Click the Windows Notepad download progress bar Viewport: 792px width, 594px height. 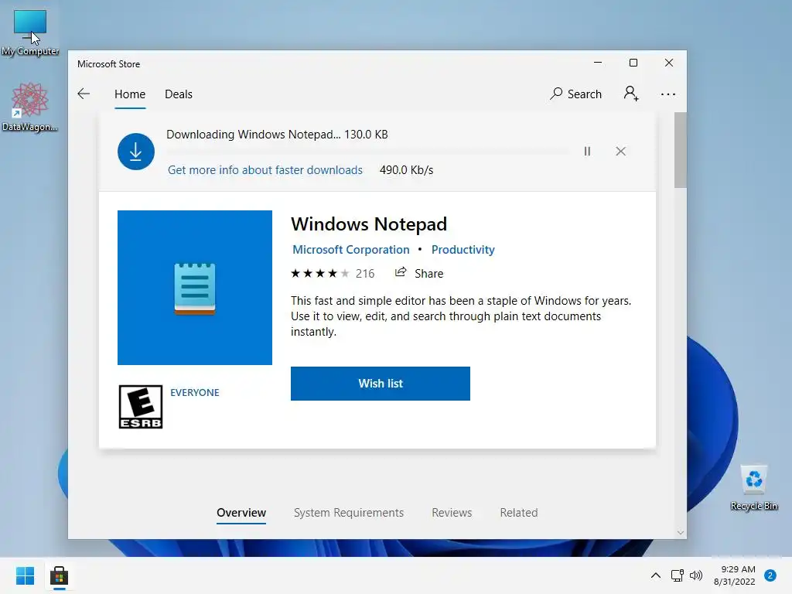pos(367,151)
